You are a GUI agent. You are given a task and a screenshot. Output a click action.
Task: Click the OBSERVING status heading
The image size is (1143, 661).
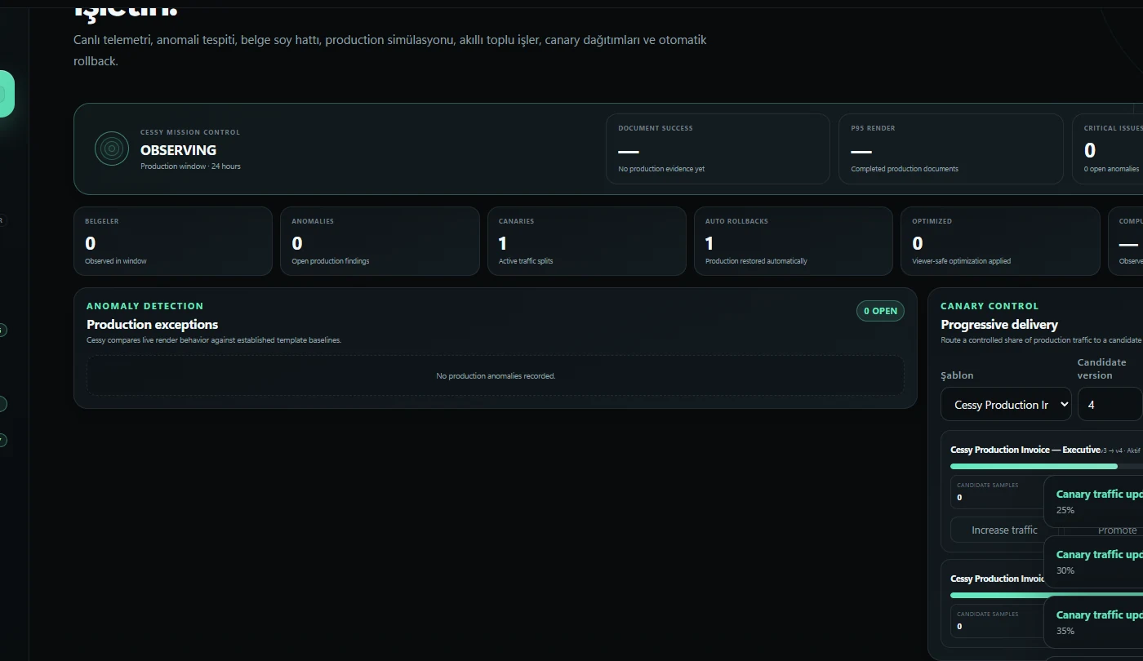coord(178,150)
